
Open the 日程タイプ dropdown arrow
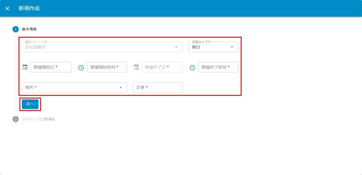point(232,47)
